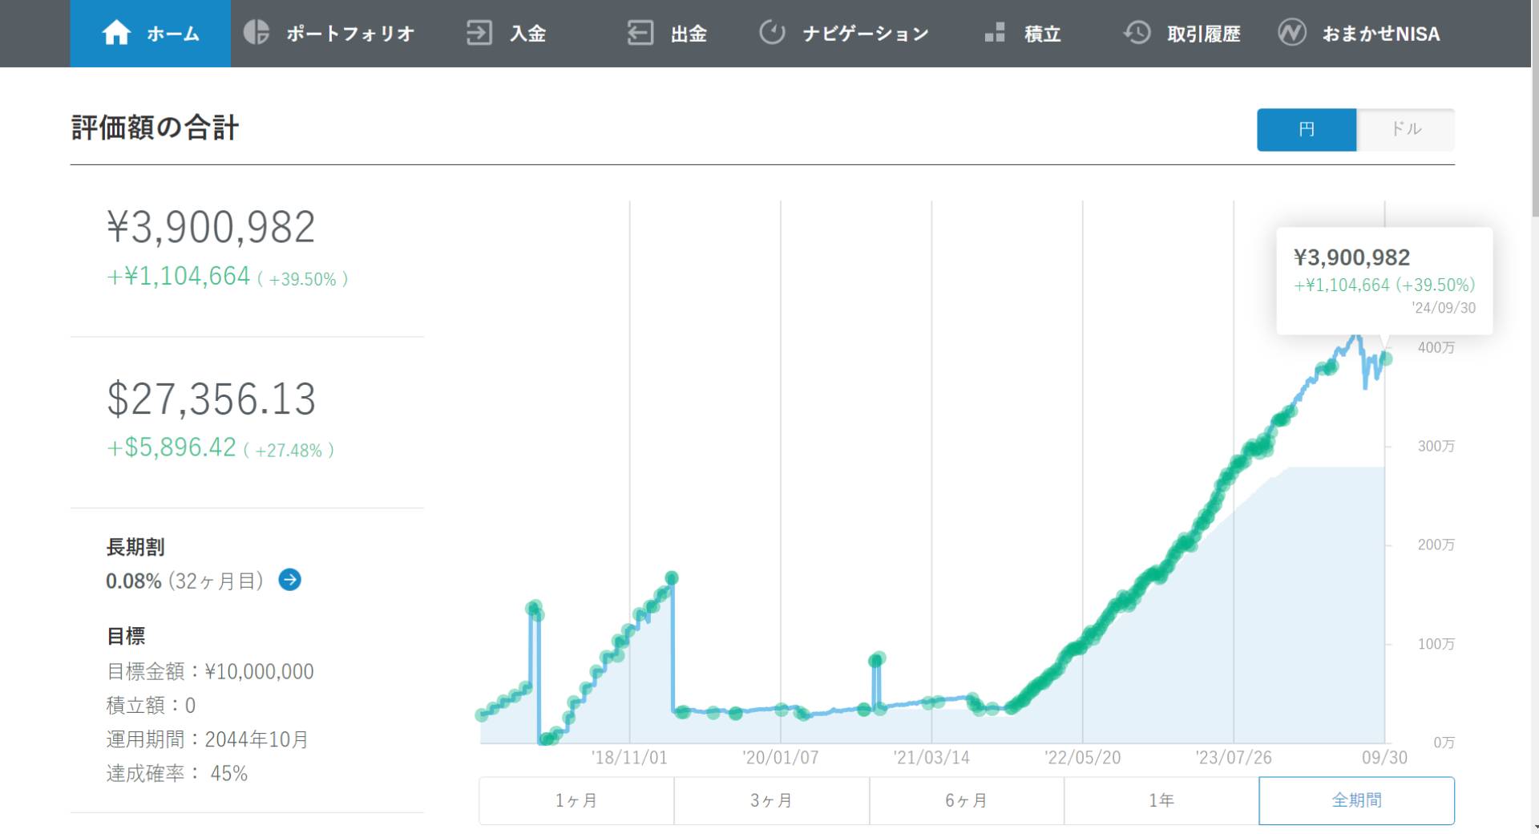Open 長期割 details via blue arrow icon
Screen dimensions: 1539x834
[x=289, y=580]
